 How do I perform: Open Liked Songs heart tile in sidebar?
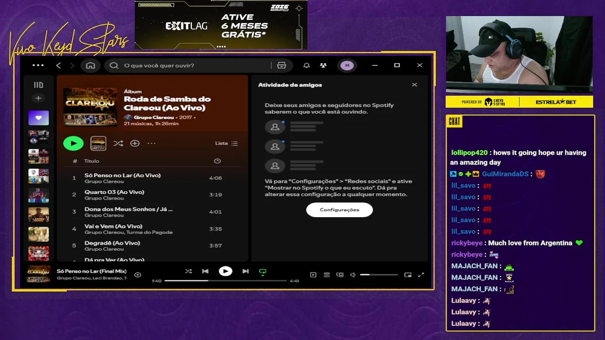[38, 118]
